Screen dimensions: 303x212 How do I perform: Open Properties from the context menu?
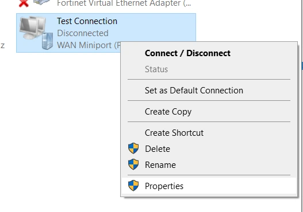click(209, 186)
